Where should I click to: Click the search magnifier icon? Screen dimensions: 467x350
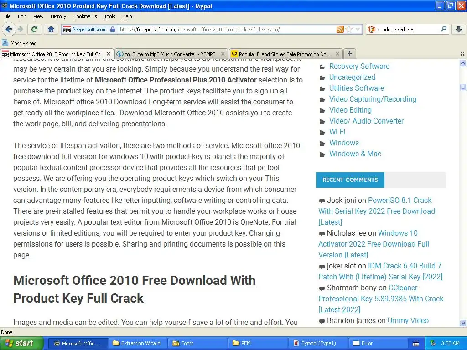click(443, 29)
